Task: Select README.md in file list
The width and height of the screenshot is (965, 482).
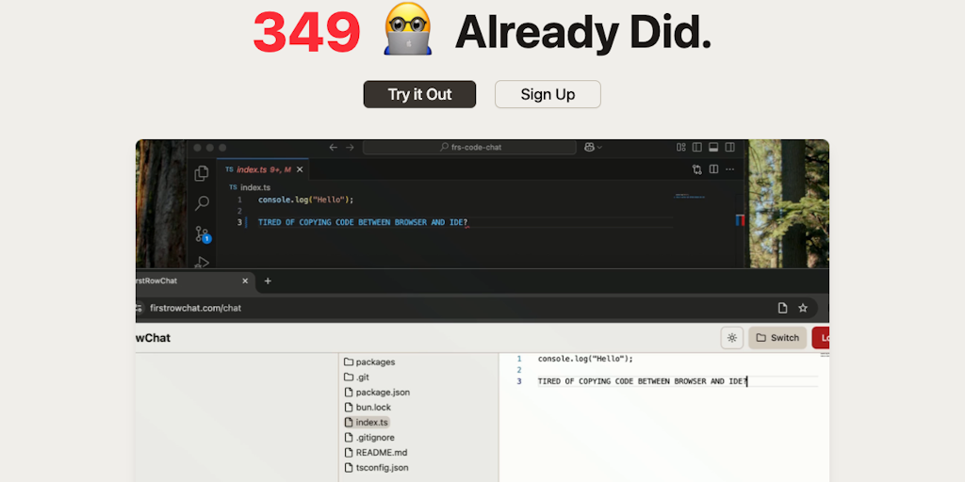Action: 375,453
